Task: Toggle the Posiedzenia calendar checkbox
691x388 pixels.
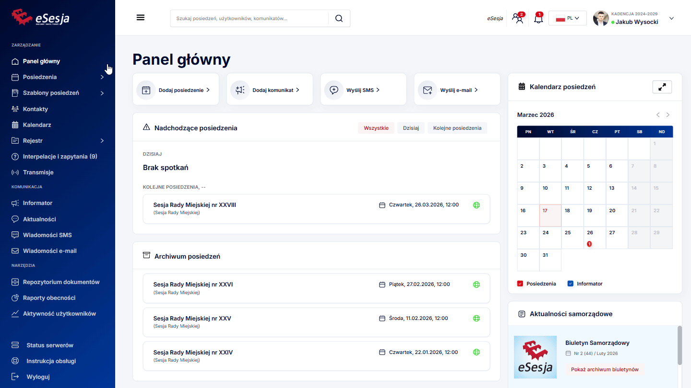Action: point(520,284)
